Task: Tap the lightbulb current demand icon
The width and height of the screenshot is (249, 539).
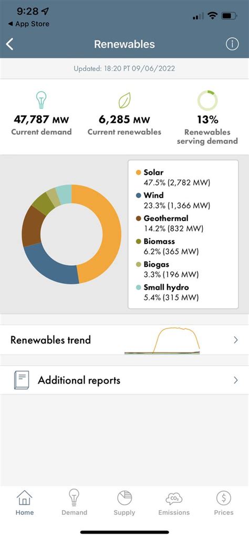Action: click(41, 100)
